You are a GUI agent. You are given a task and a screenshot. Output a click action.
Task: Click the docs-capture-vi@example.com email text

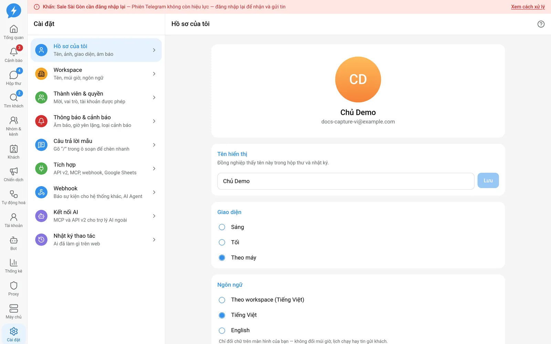click(x=358, y=122)
